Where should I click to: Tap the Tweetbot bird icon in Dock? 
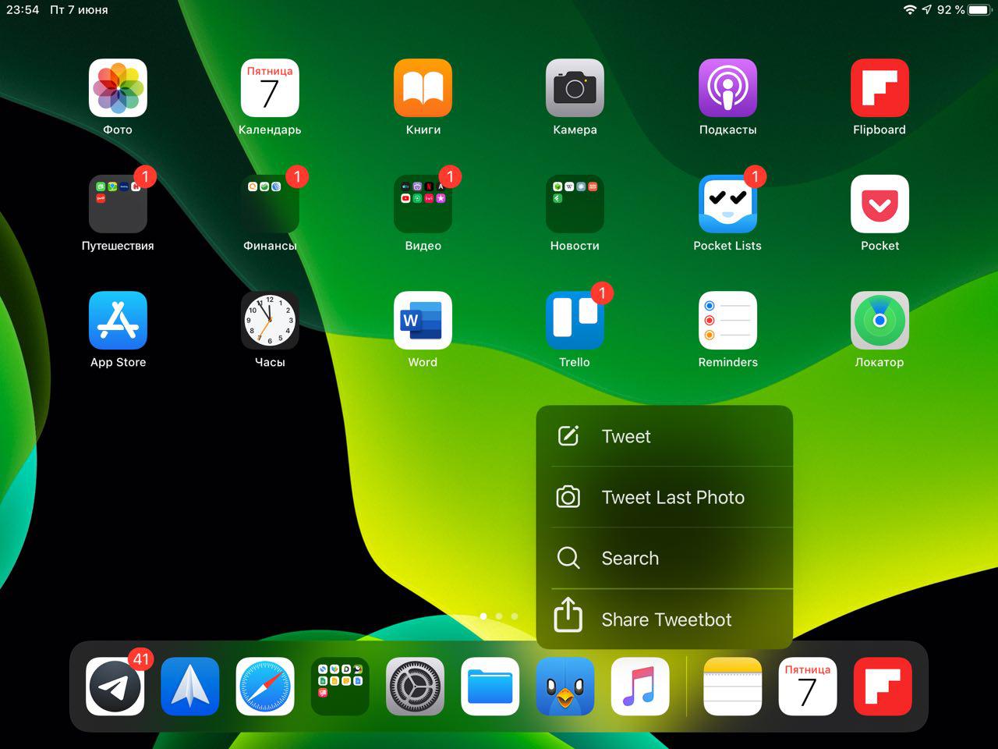565,687
